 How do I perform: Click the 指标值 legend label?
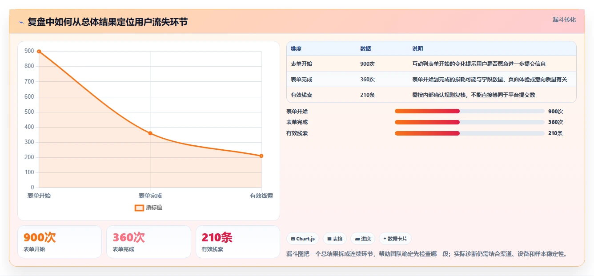click(154, 208)
